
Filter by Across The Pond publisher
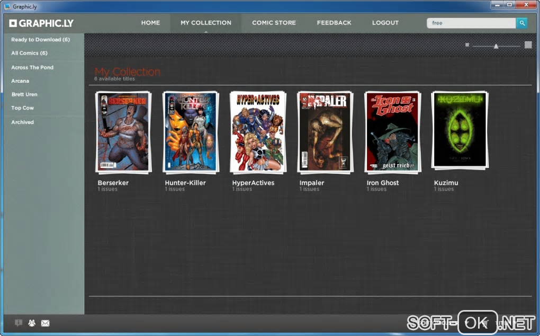(x=32, y=67)
